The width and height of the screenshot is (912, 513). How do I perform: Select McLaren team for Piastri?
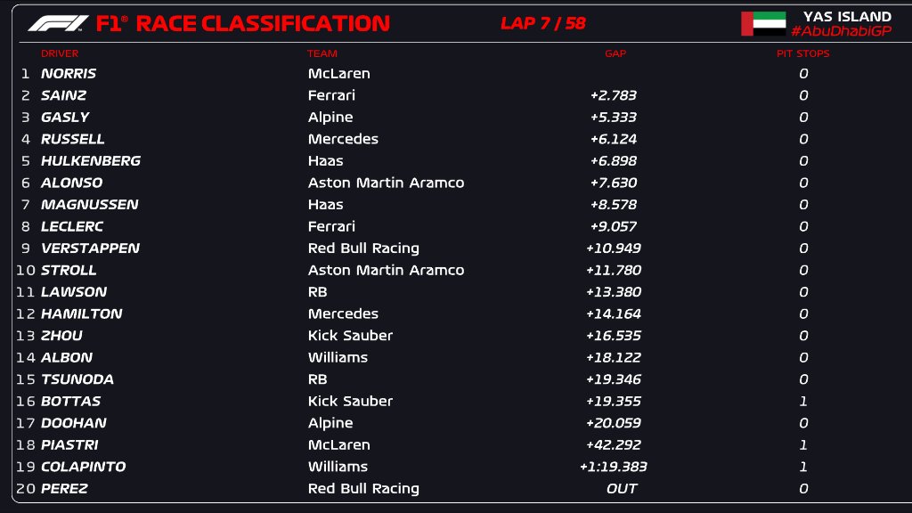pyautogui.click(x=339, y=445)
